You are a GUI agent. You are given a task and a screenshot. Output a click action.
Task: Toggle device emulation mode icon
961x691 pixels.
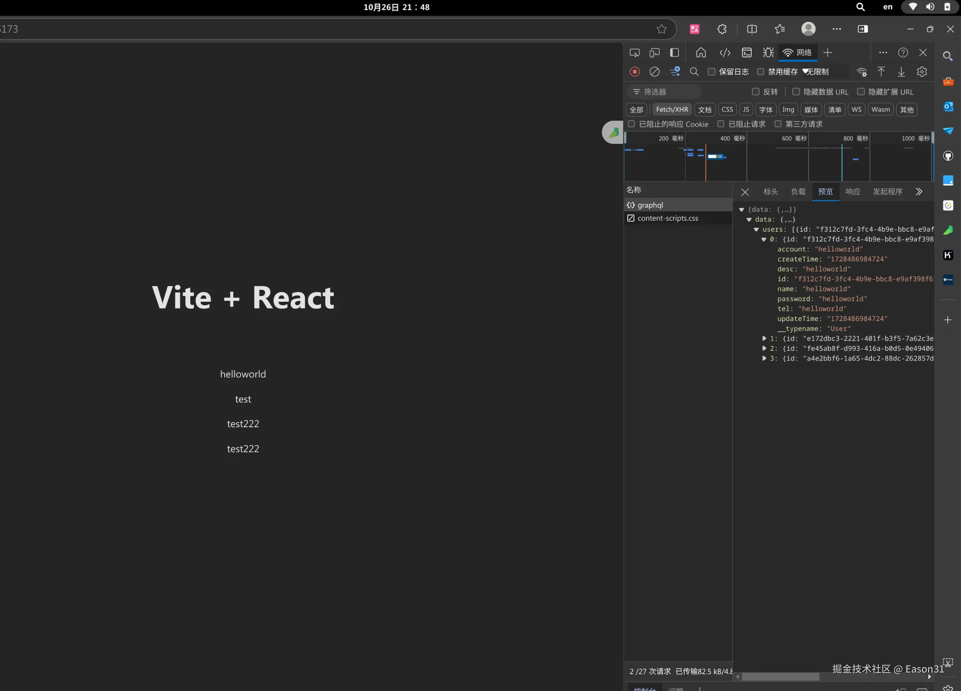[654, 53]
